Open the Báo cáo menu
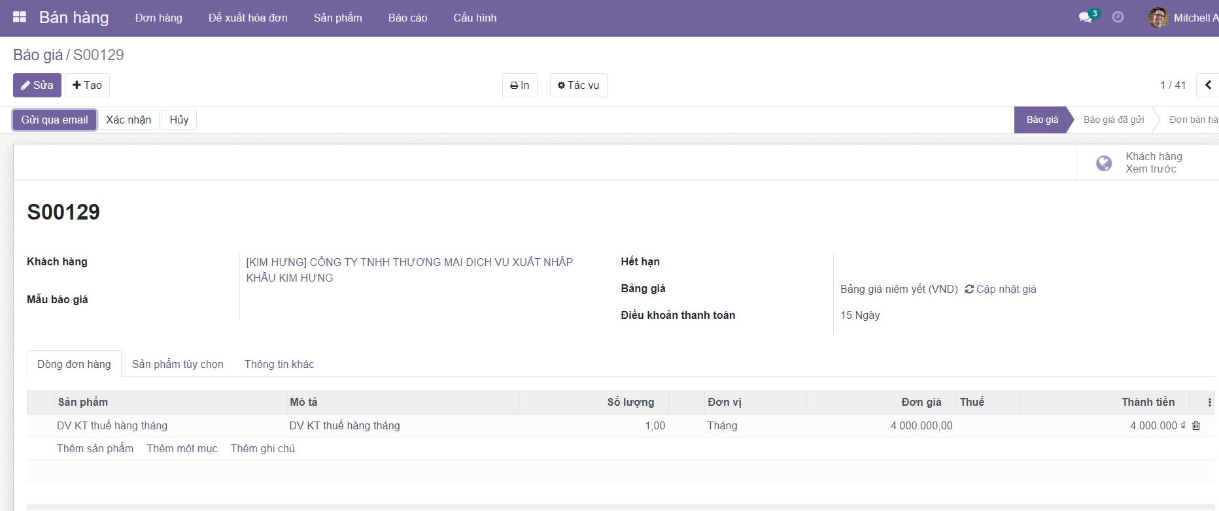The image size is (1219, 511). coord(407,18)
